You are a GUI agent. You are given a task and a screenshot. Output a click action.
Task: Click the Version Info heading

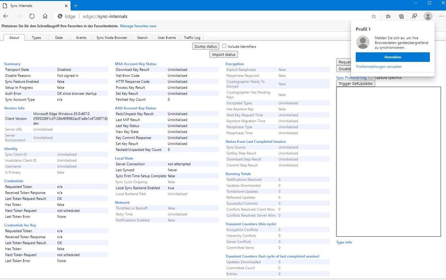click(x=14, y=108)
